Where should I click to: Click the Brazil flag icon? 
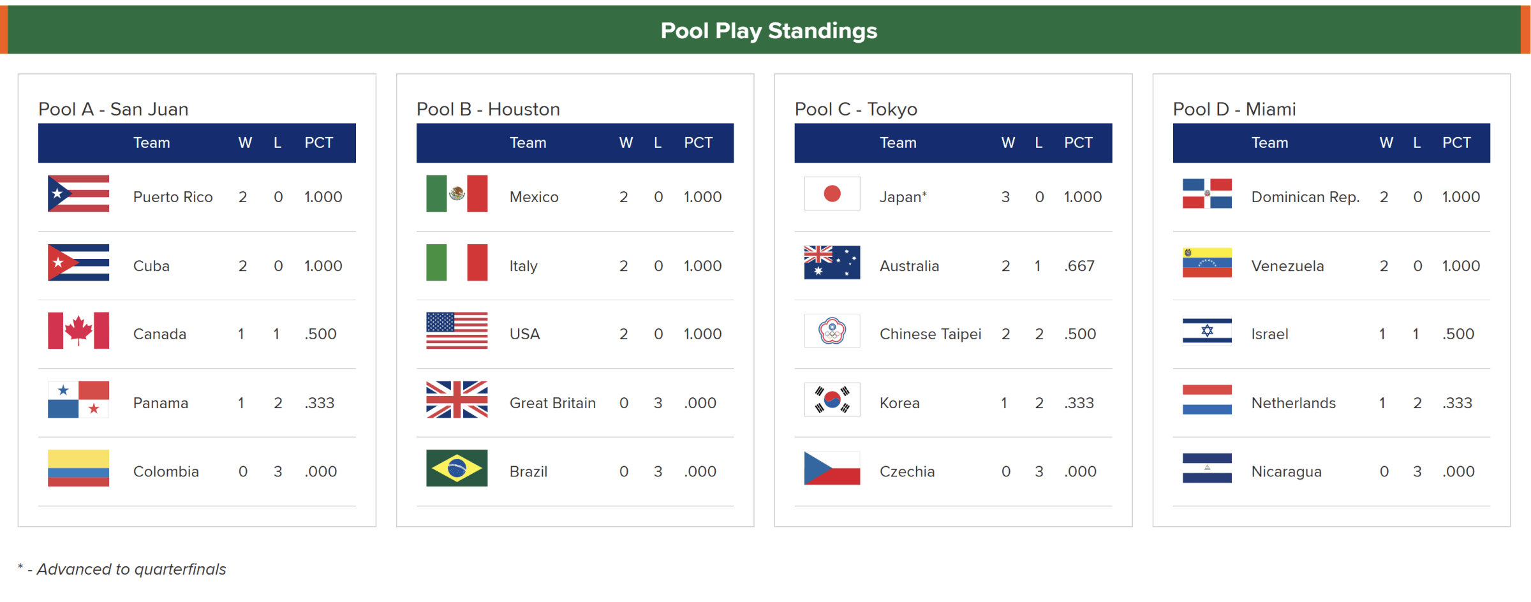[457, 469]
